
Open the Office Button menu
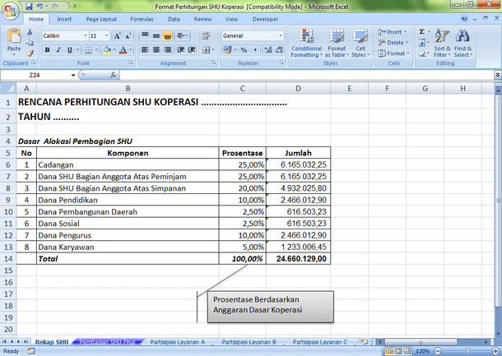pyautogui.click(x=10, y=10)
